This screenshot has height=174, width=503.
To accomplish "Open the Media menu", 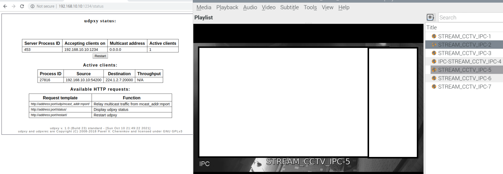I will click(204, 7).
